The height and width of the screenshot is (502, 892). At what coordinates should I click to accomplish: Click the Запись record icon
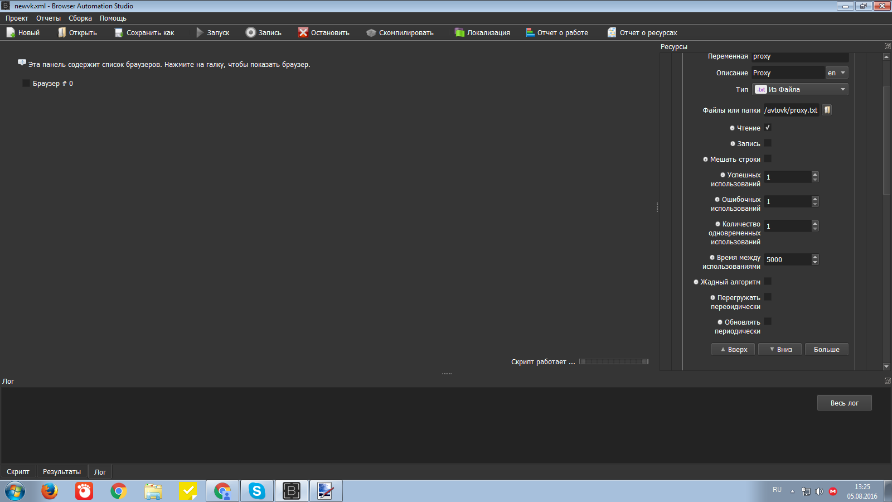click(x=251, y=32)
